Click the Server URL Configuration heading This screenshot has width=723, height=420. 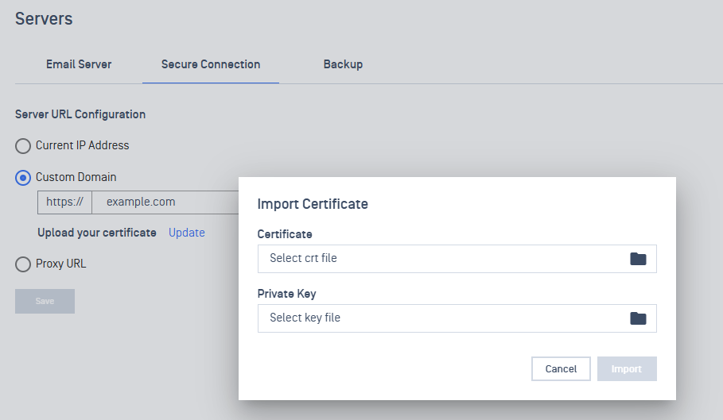pyautogui.click(x=80, y=114)
